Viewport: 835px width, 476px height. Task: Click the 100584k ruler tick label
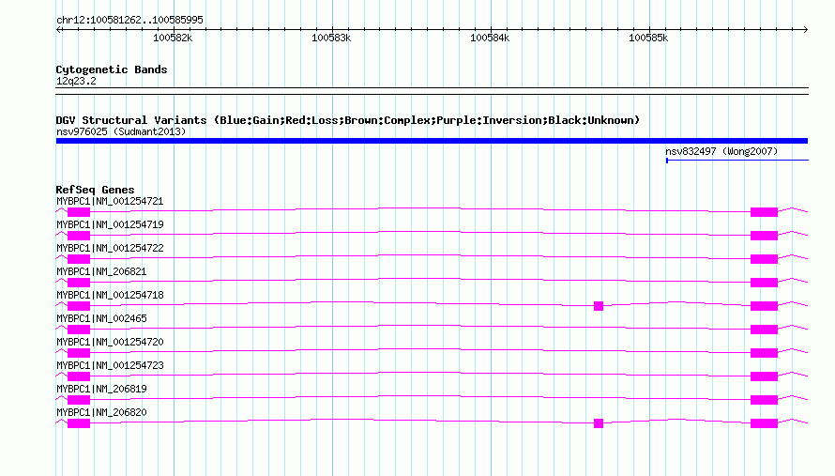pyautogui.click(x=490, y=38)
